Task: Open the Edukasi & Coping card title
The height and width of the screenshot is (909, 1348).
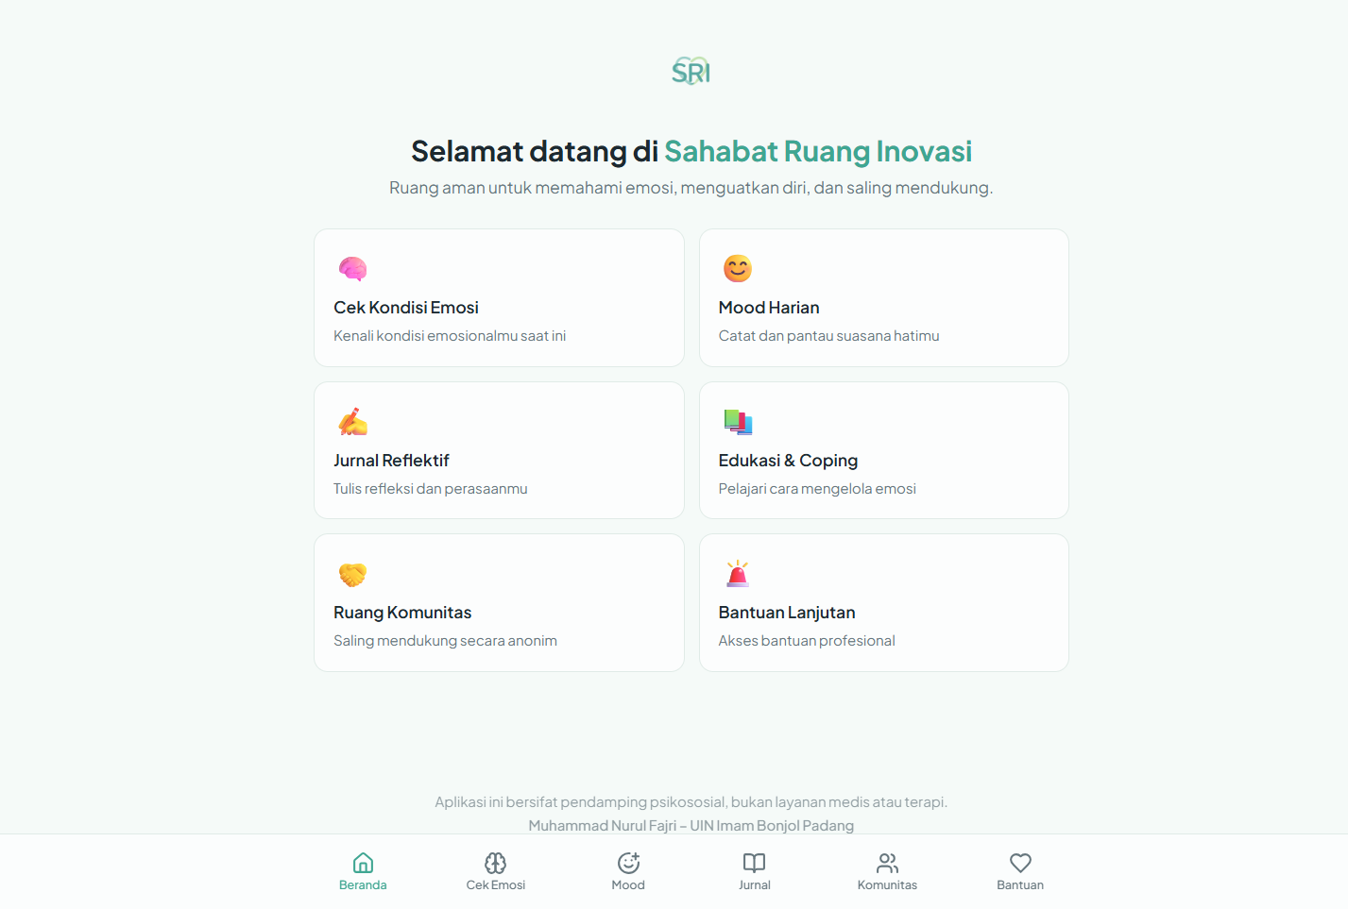Action: [x=788, y=461]
